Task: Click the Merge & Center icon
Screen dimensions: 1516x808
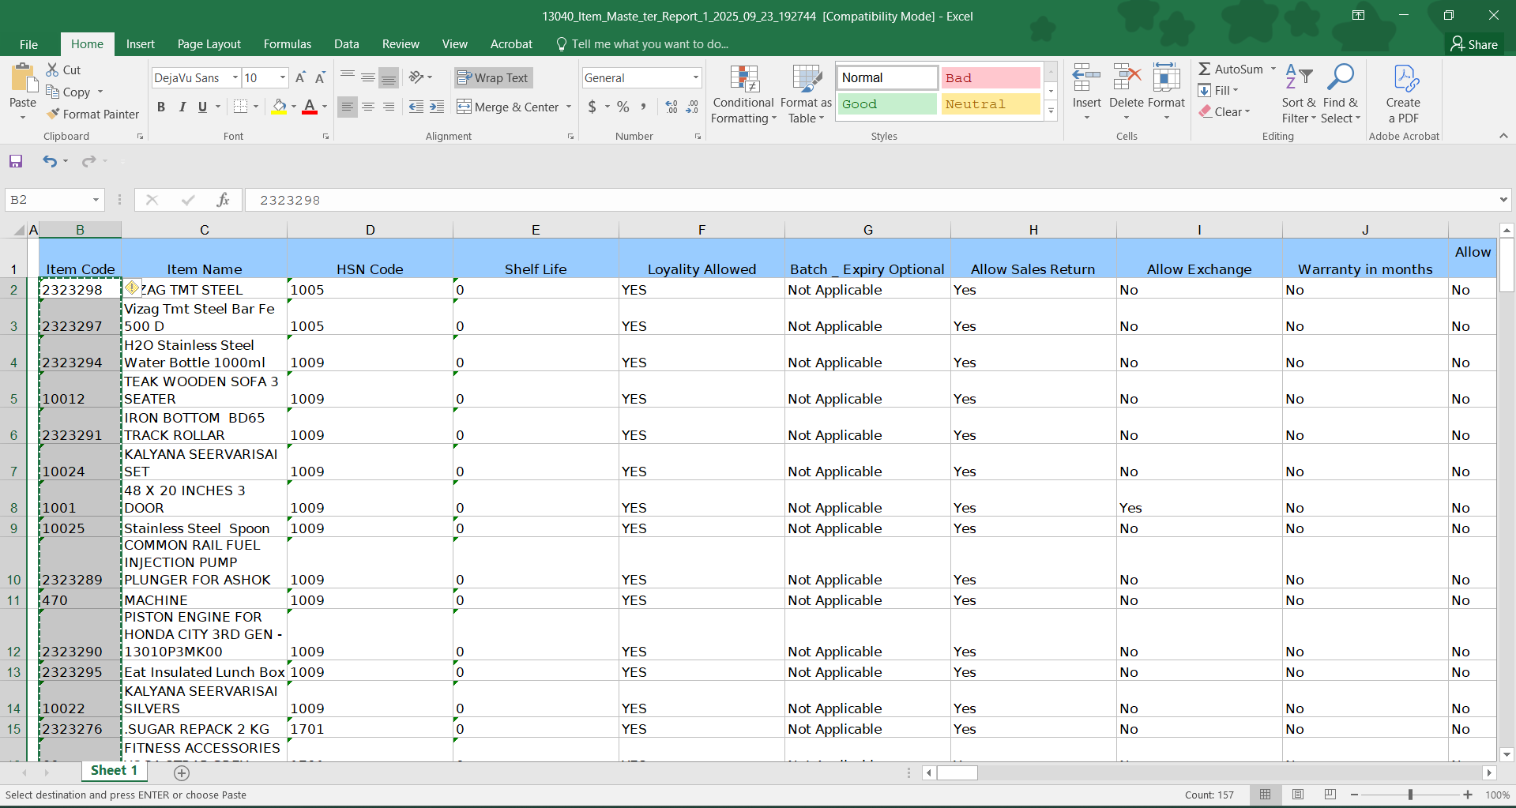Action: (x=465, y=107)
